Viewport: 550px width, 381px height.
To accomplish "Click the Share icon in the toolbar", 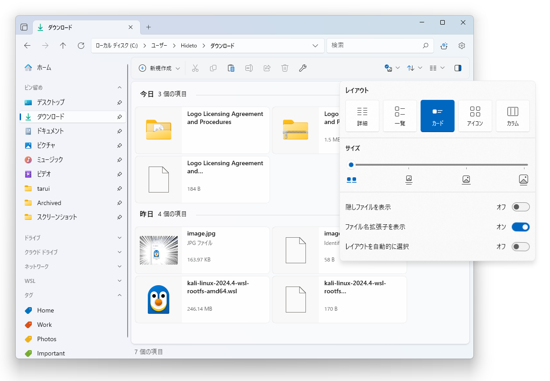I will click(267, 68).
